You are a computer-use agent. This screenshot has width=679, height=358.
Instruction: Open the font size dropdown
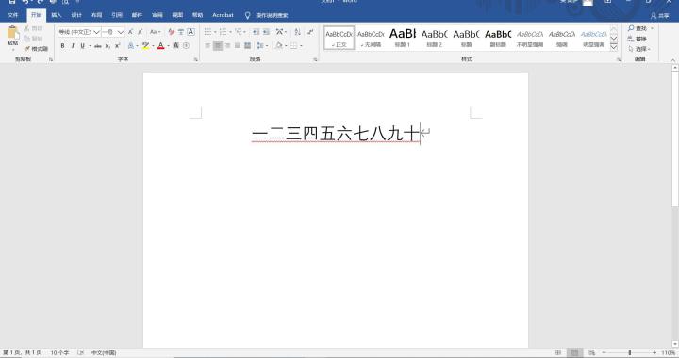120,32
